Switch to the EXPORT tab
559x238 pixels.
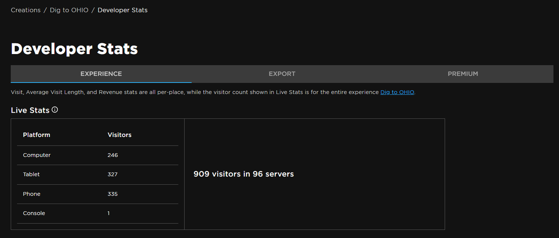coord(282,74)
